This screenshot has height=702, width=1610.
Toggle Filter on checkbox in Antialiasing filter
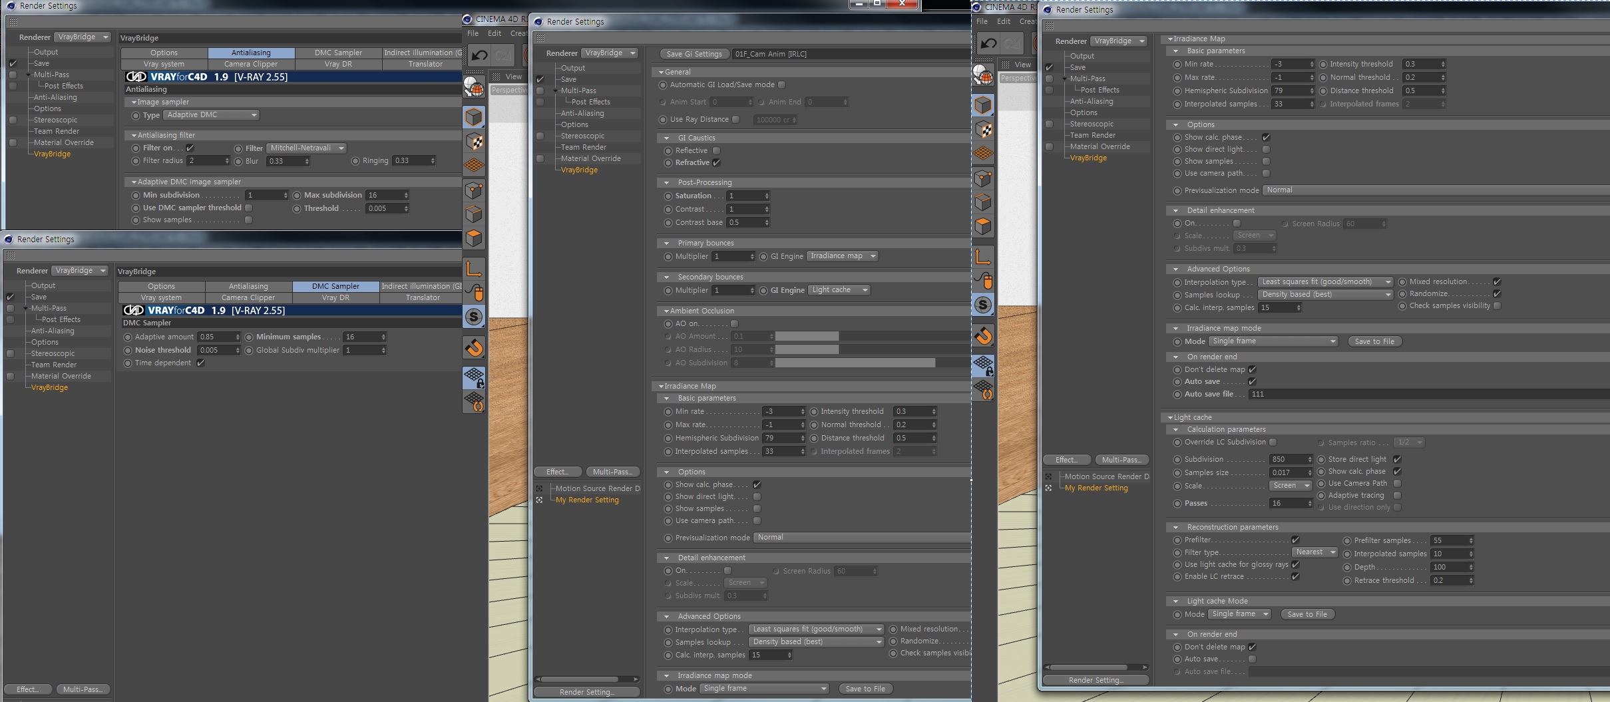(x=190, y=148)
